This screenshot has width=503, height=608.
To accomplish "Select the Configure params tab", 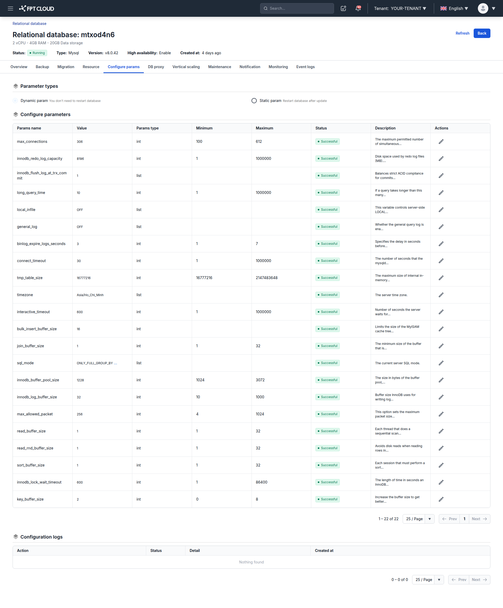I will coord(124,67).
